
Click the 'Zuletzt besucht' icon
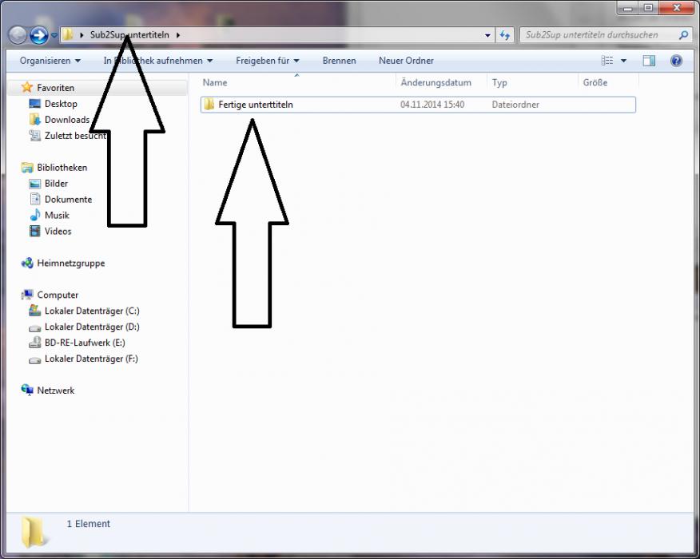(x=35, y=135)
